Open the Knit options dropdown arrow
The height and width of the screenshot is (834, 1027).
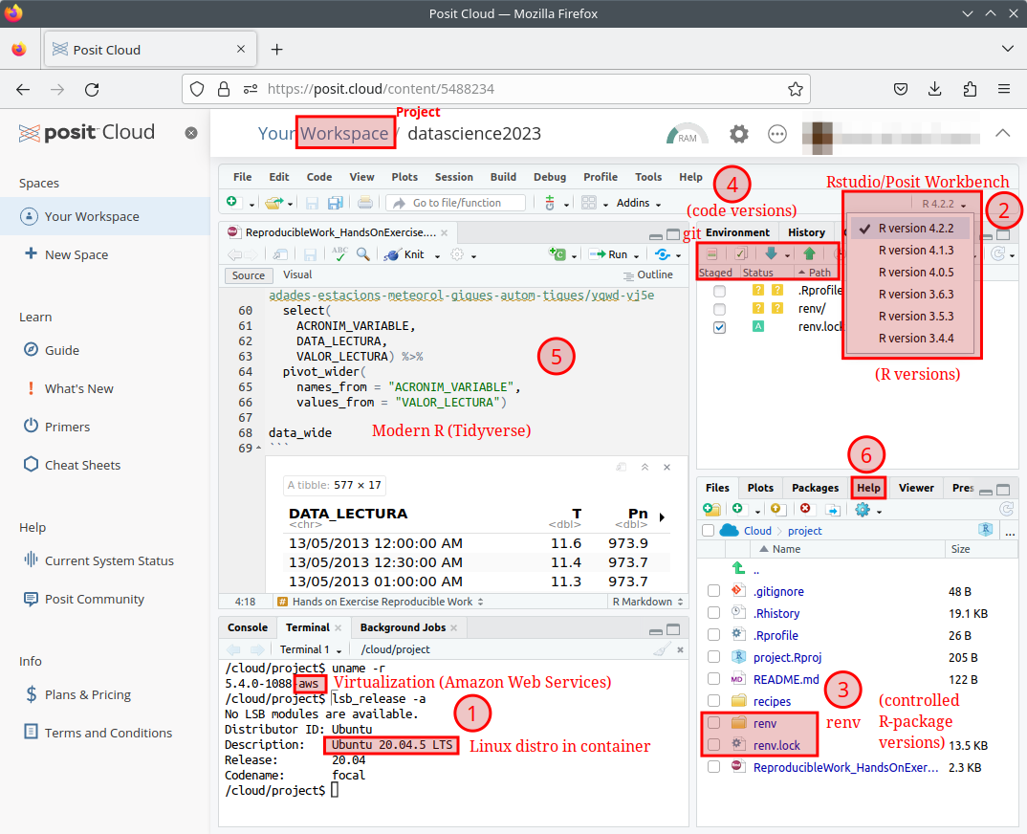[438, 255]
